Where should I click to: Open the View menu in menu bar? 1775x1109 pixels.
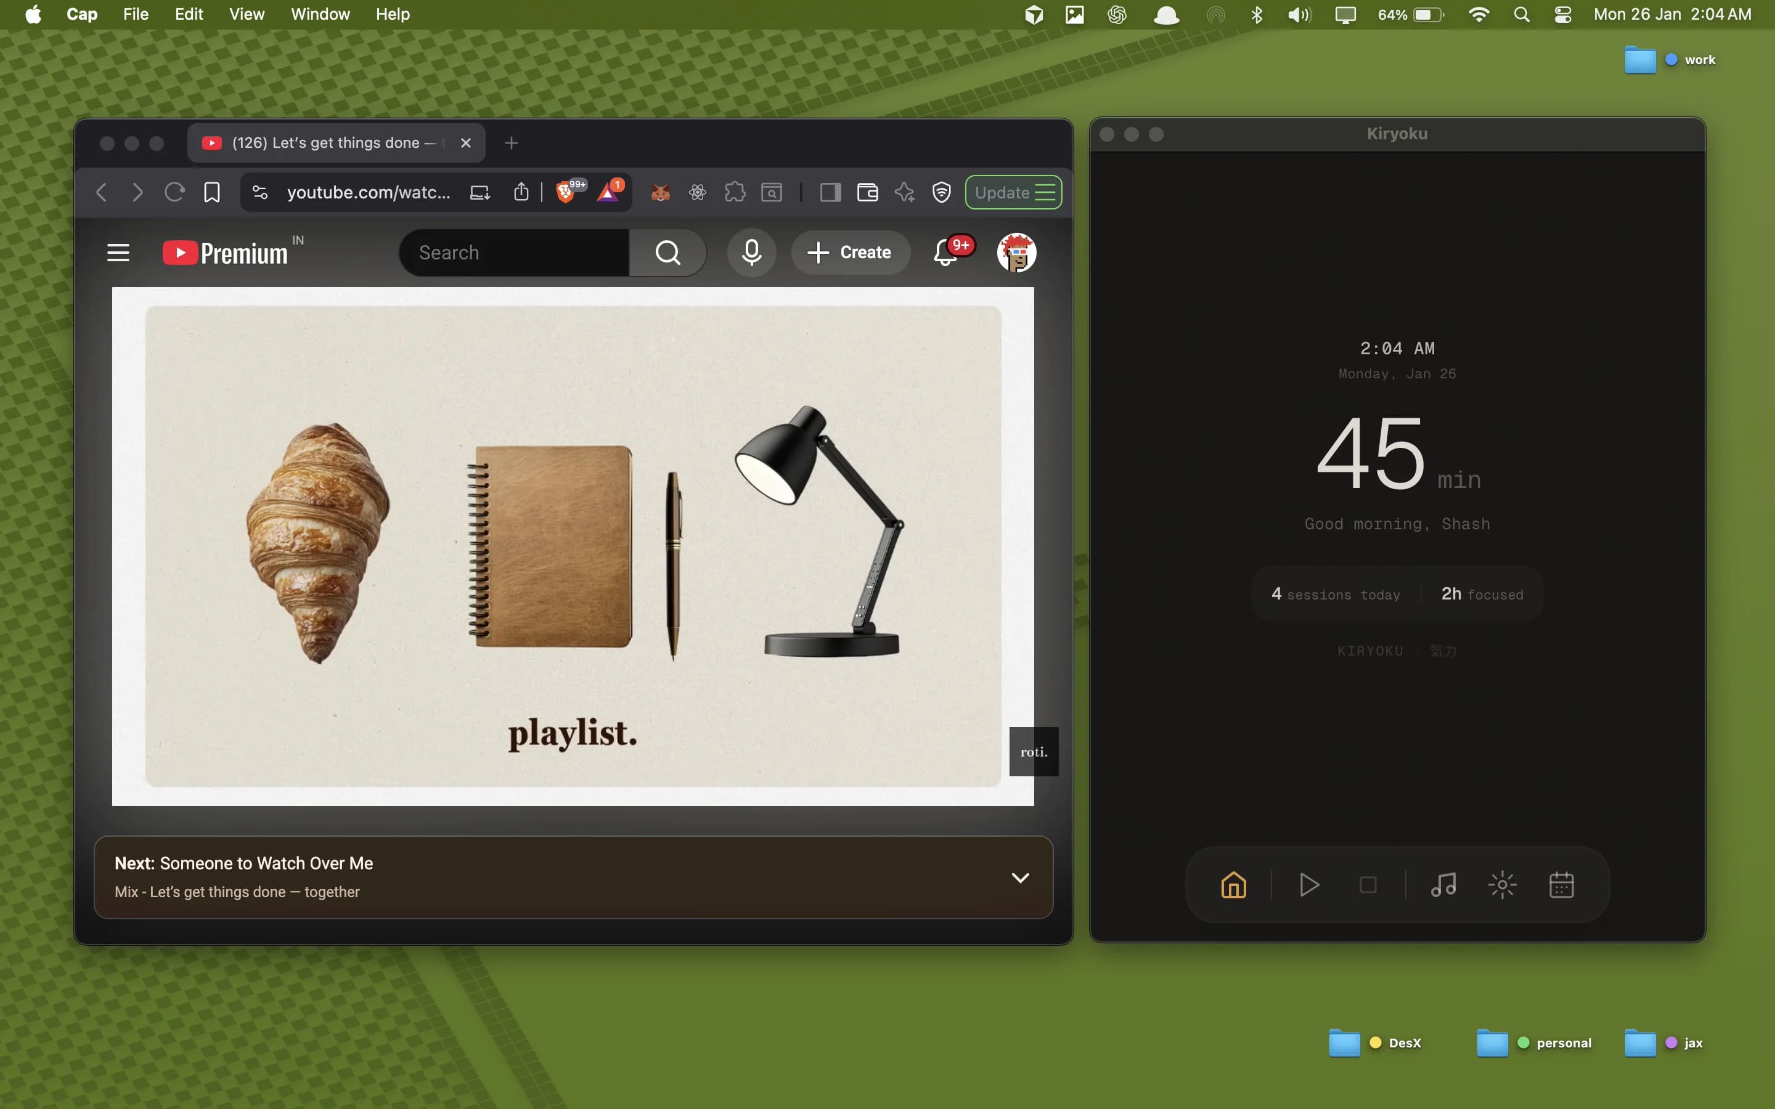(247, 14)
